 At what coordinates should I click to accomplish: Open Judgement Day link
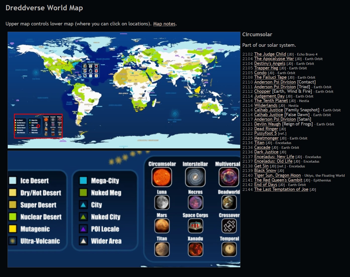[x=269, y=96]
